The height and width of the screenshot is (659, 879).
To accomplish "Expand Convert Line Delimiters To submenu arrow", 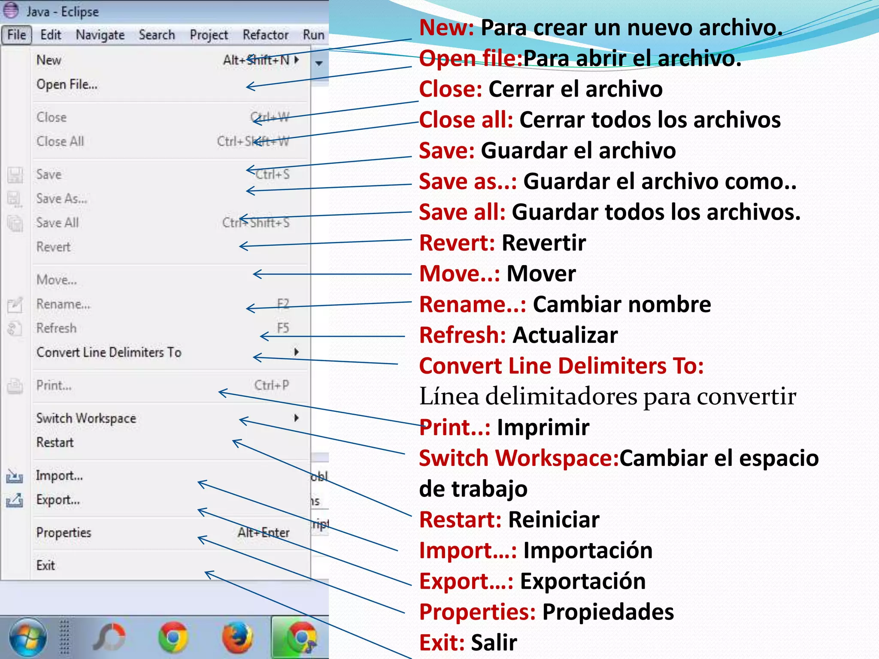I will tap(297, 352).
